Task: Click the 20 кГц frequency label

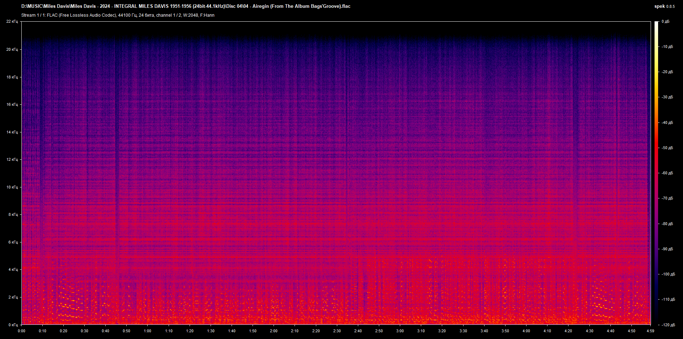Action: [x=12, y=49]
